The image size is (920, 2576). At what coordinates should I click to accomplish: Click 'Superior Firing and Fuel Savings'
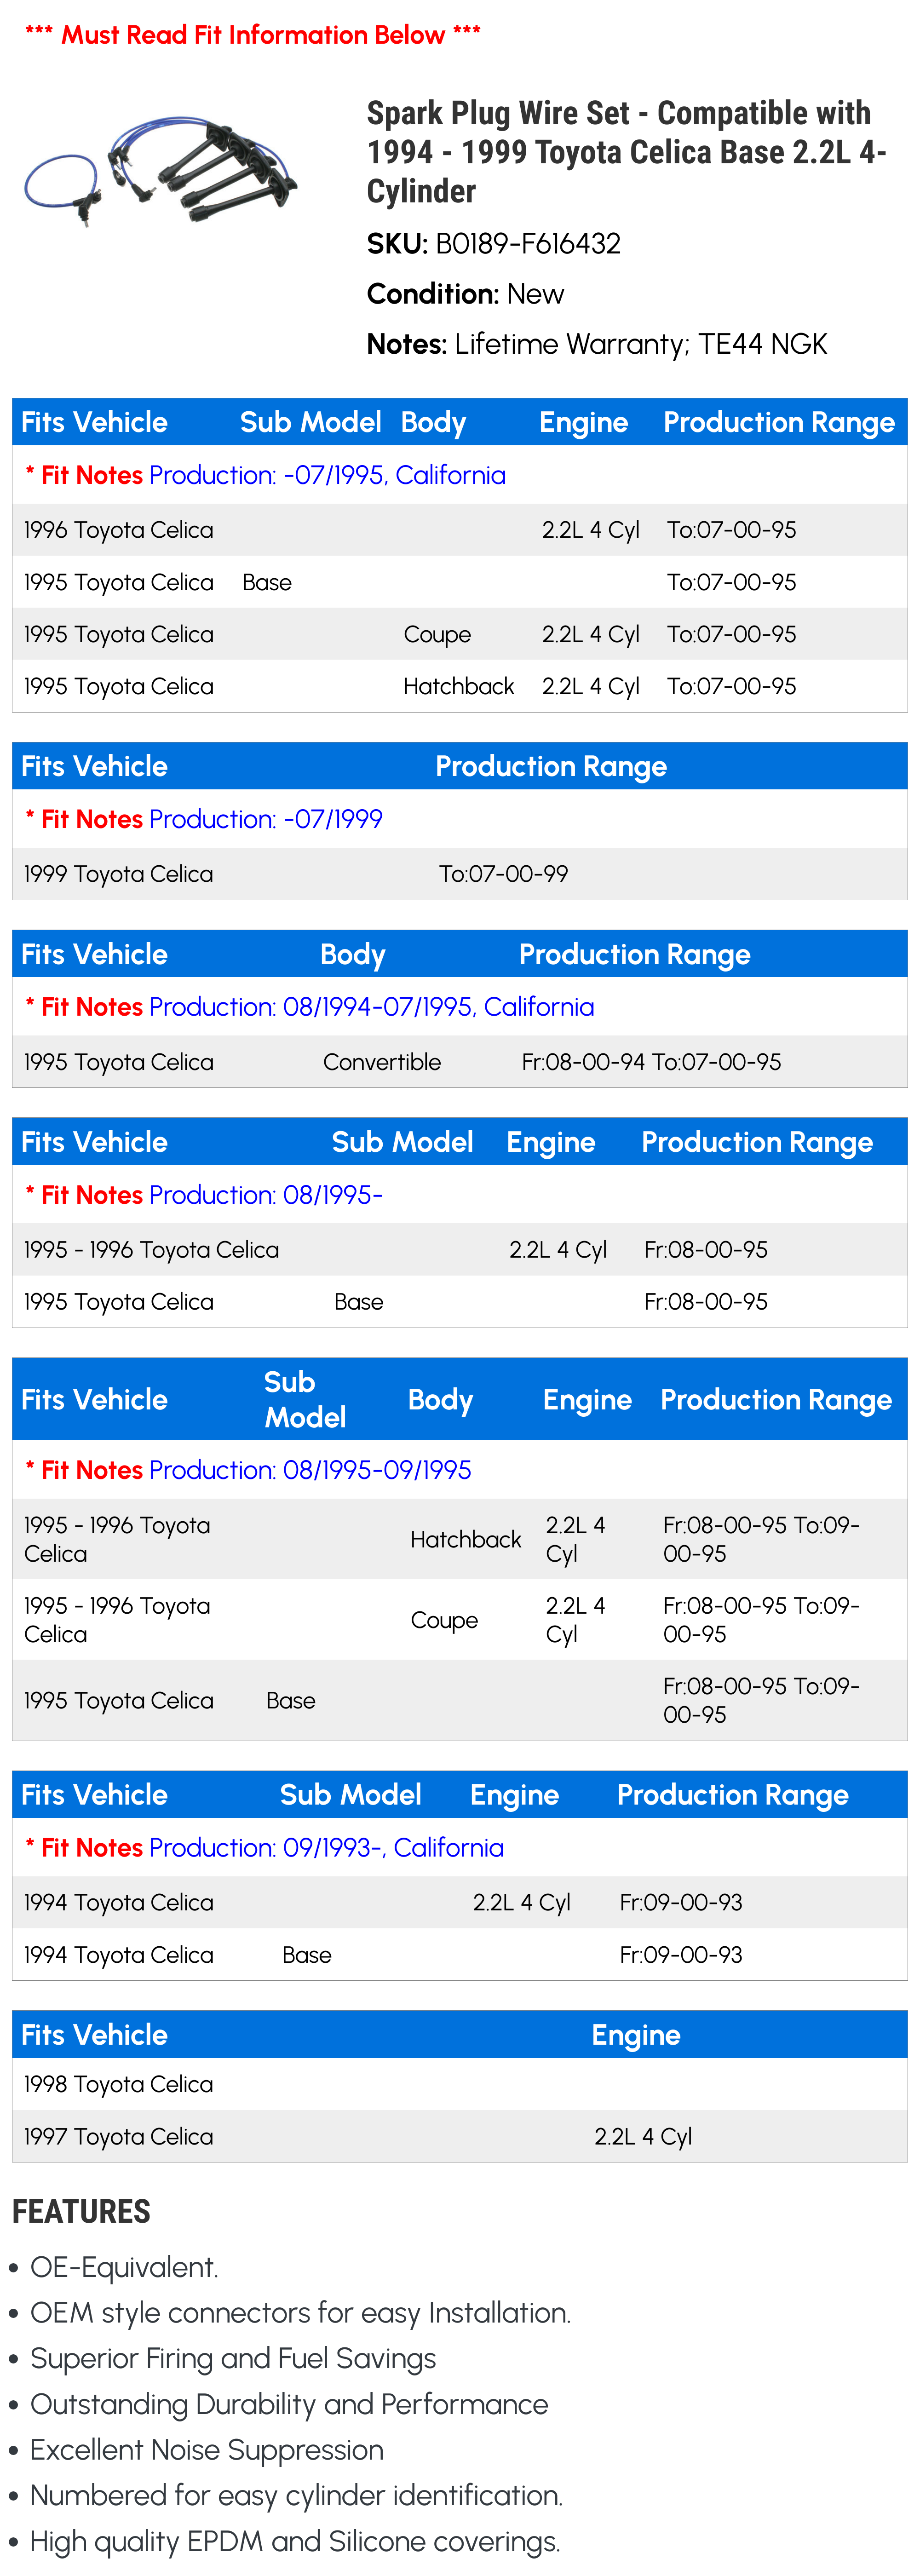[233, 2358]
